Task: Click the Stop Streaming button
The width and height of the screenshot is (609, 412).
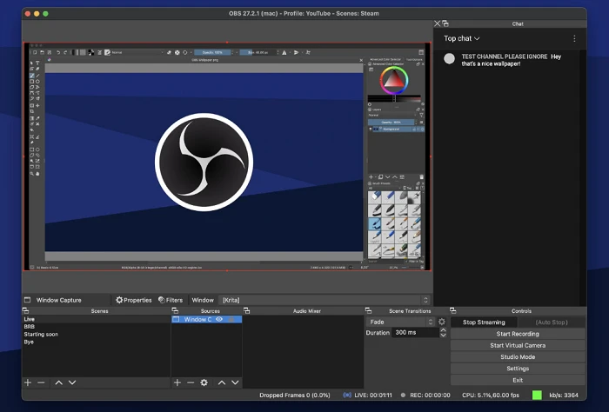Action: 484,322
